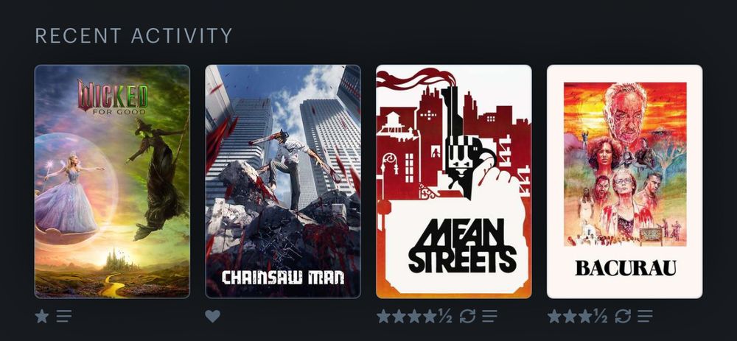Click the half-star symbol in Mean Streets rating
Viewport: 737px width, 341px height.
pos(445,316)
